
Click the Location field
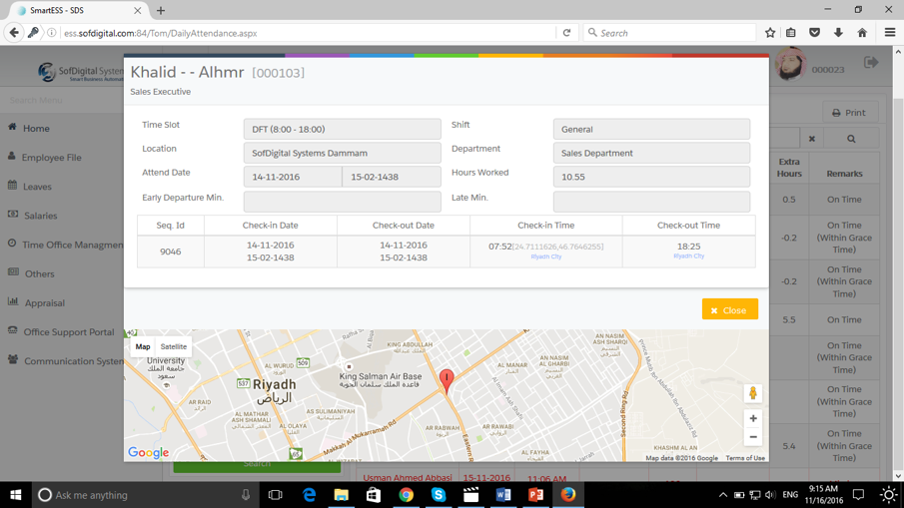343,153
